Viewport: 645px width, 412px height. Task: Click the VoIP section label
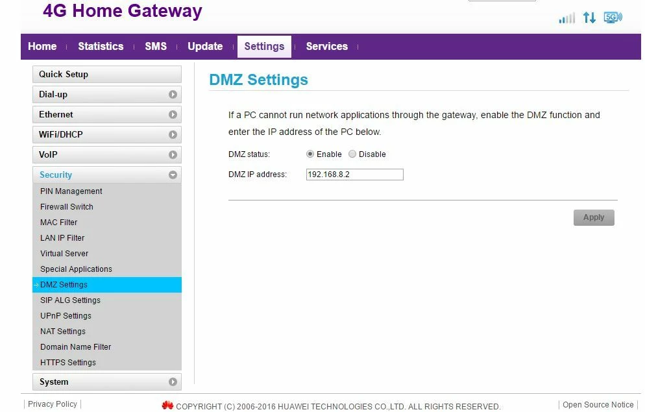point(48,155)
